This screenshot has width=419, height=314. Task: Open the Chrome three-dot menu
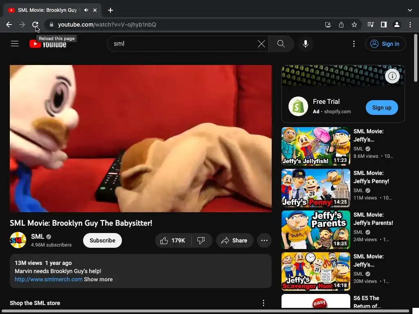point(410,25)
